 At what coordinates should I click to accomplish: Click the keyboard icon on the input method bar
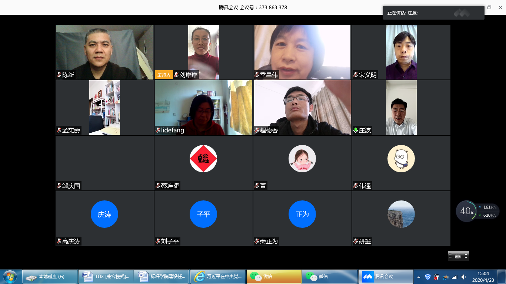point(458,256)
